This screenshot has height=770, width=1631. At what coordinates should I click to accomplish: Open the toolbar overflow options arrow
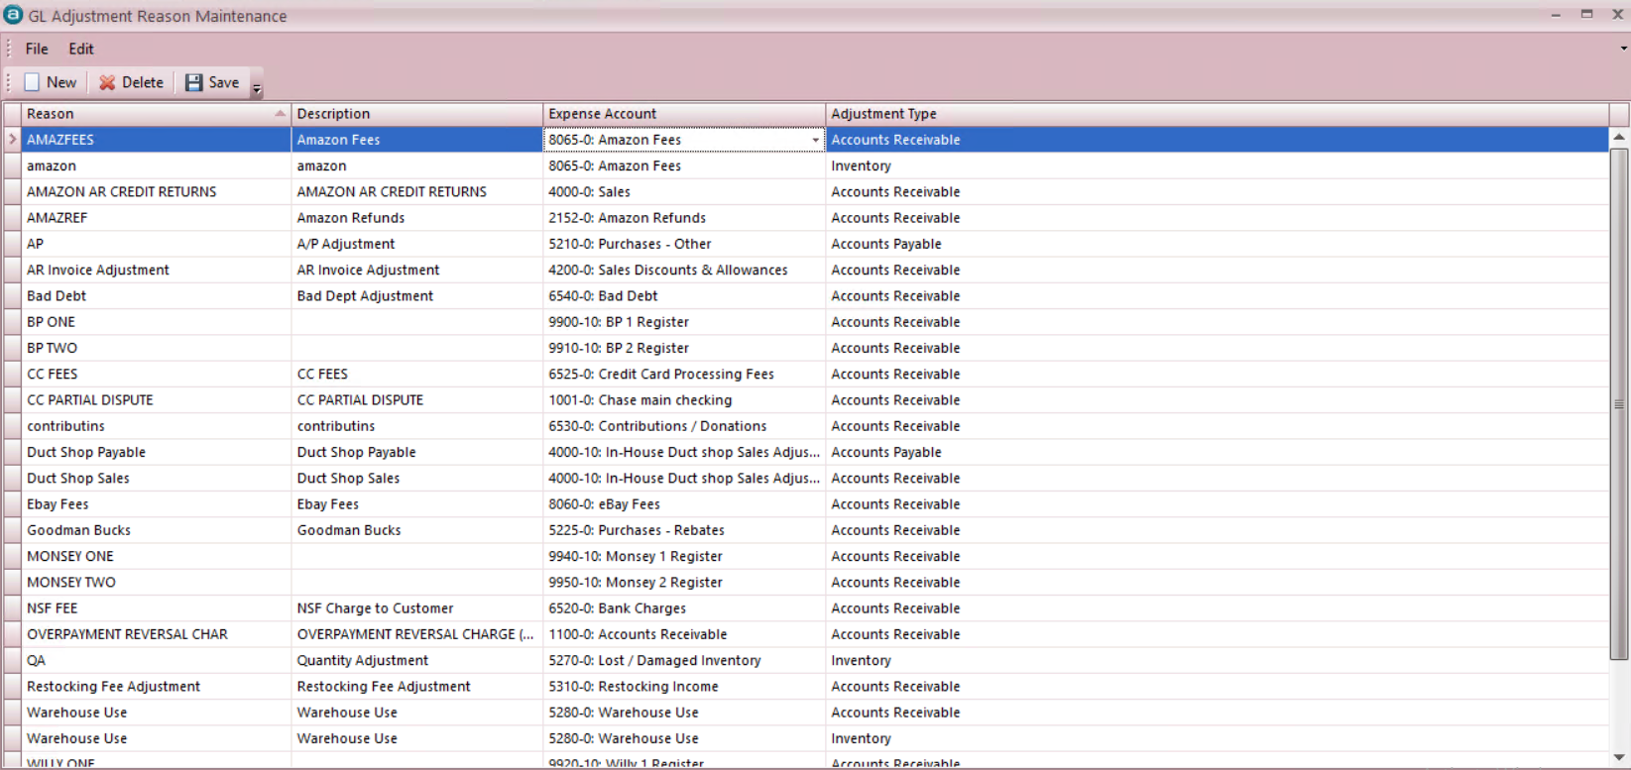pyautogui.click(x=257, y=89)
